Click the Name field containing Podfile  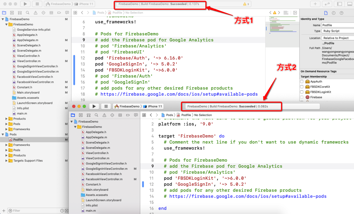click(338, 25)
